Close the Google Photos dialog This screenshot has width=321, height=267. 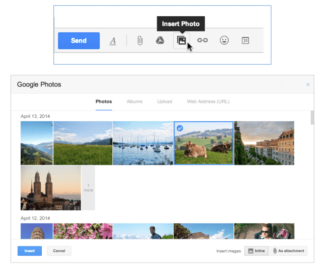click(308, 84)
